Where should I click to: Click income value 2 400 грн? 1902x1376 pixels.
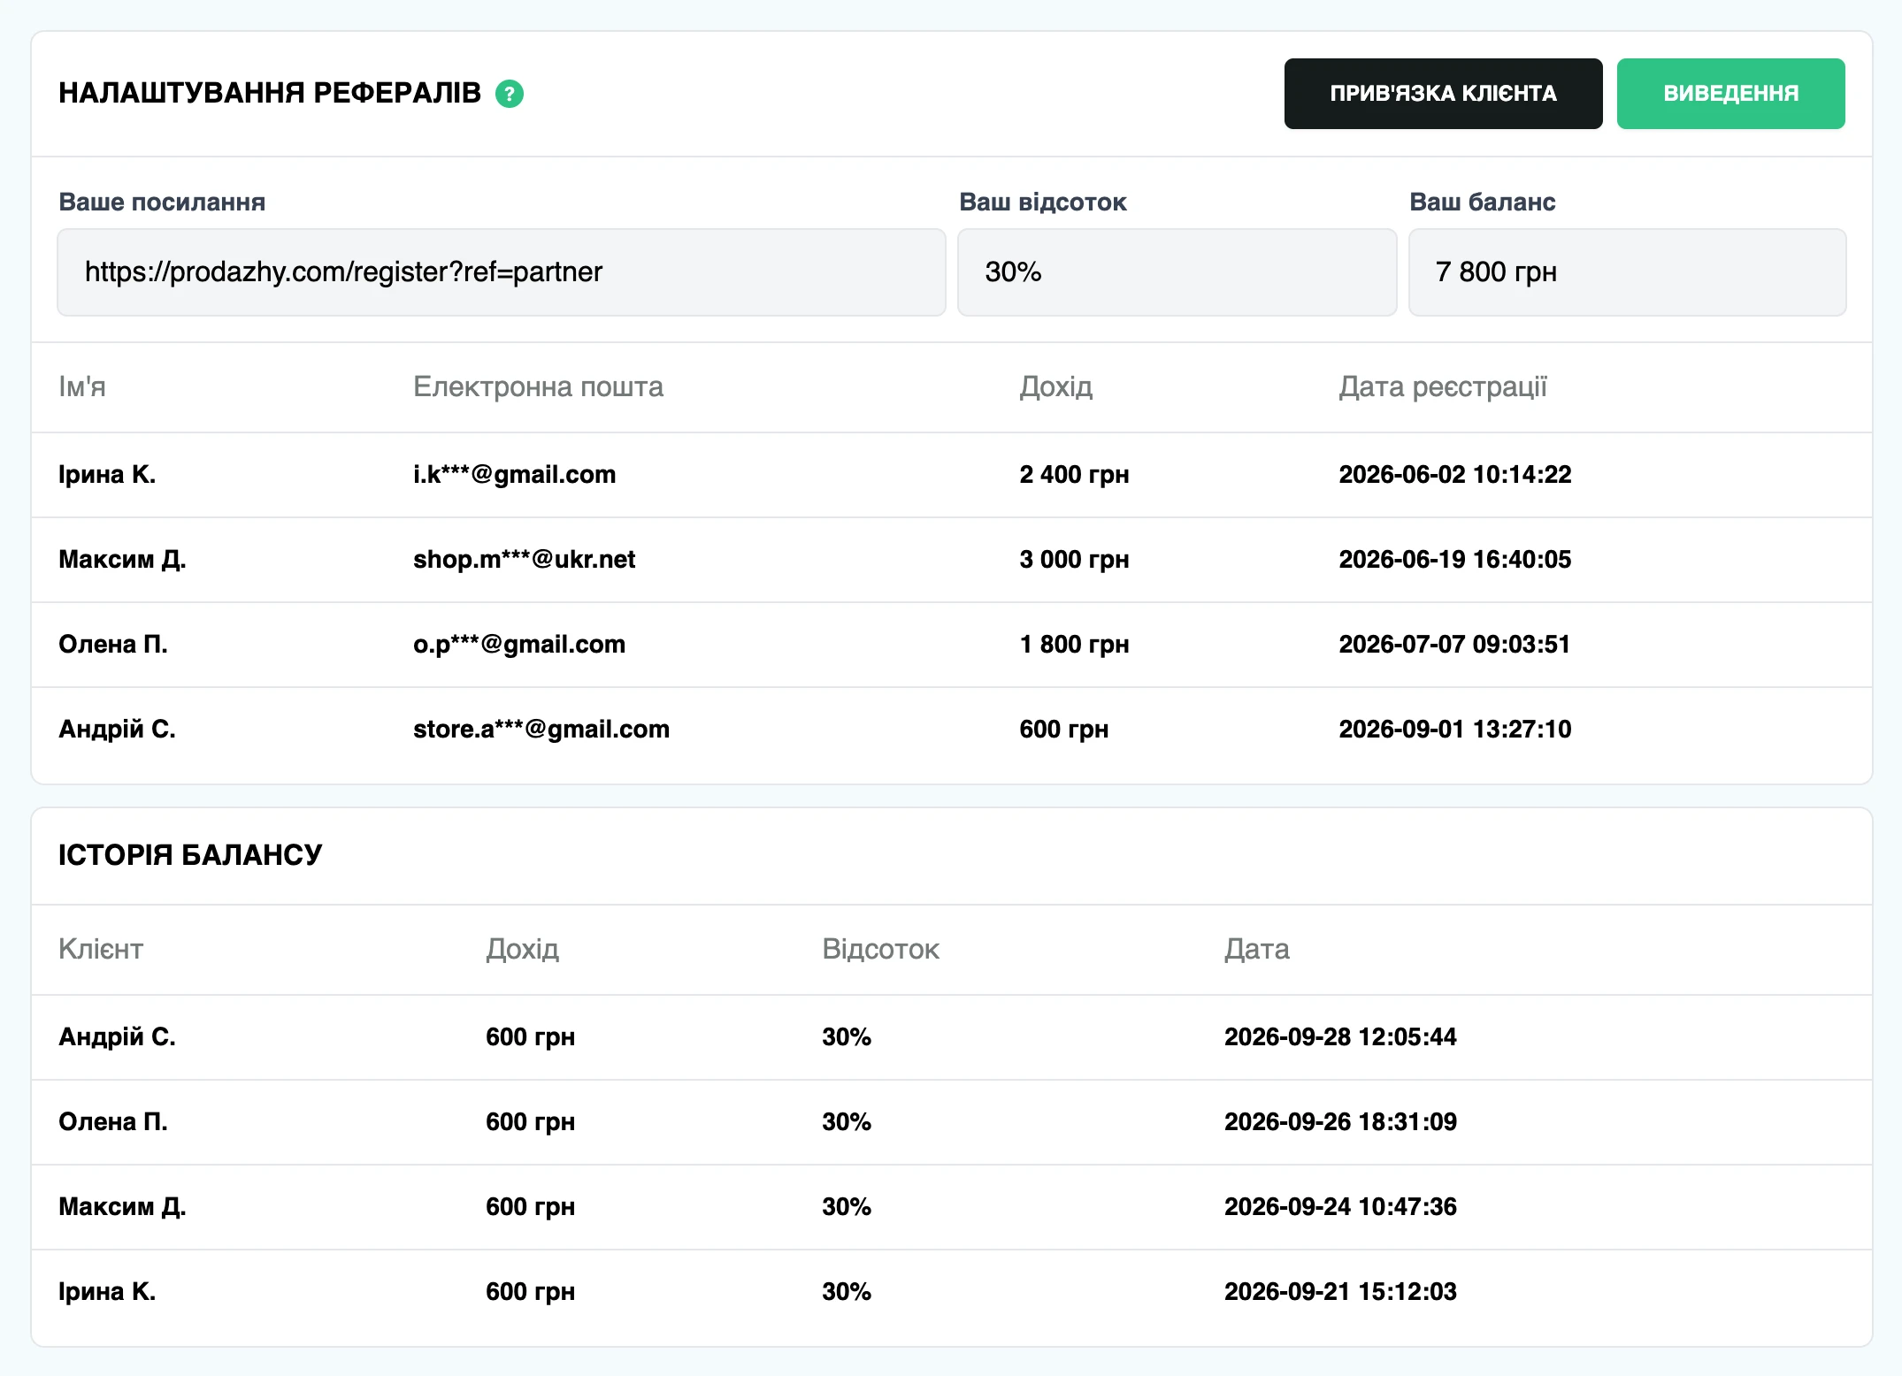1074,475
